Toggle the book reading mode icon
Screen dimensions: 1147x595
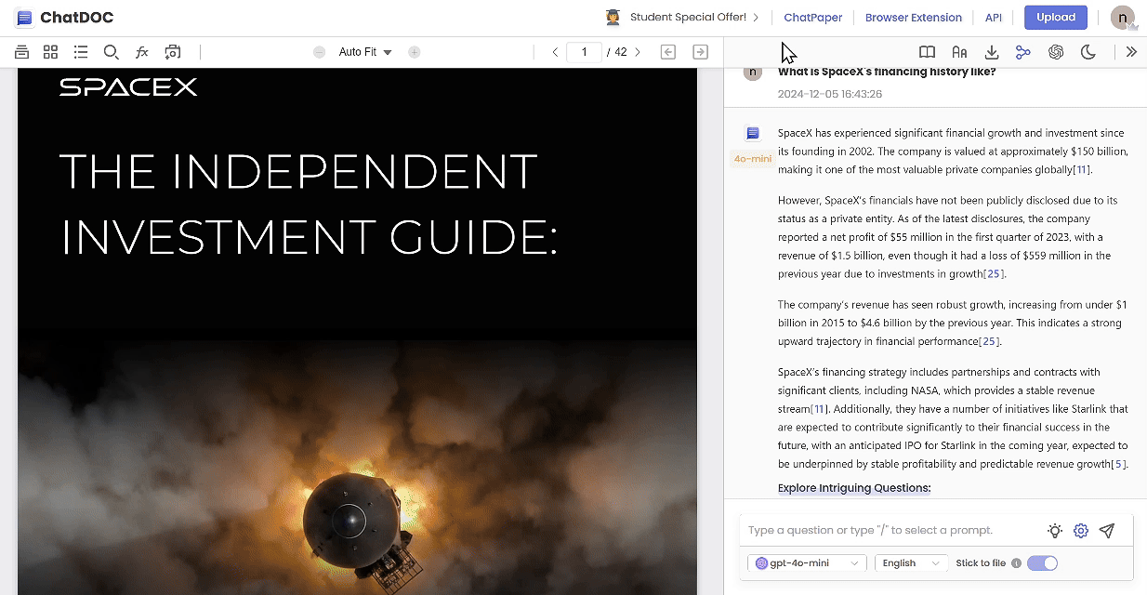click(927, 52)
